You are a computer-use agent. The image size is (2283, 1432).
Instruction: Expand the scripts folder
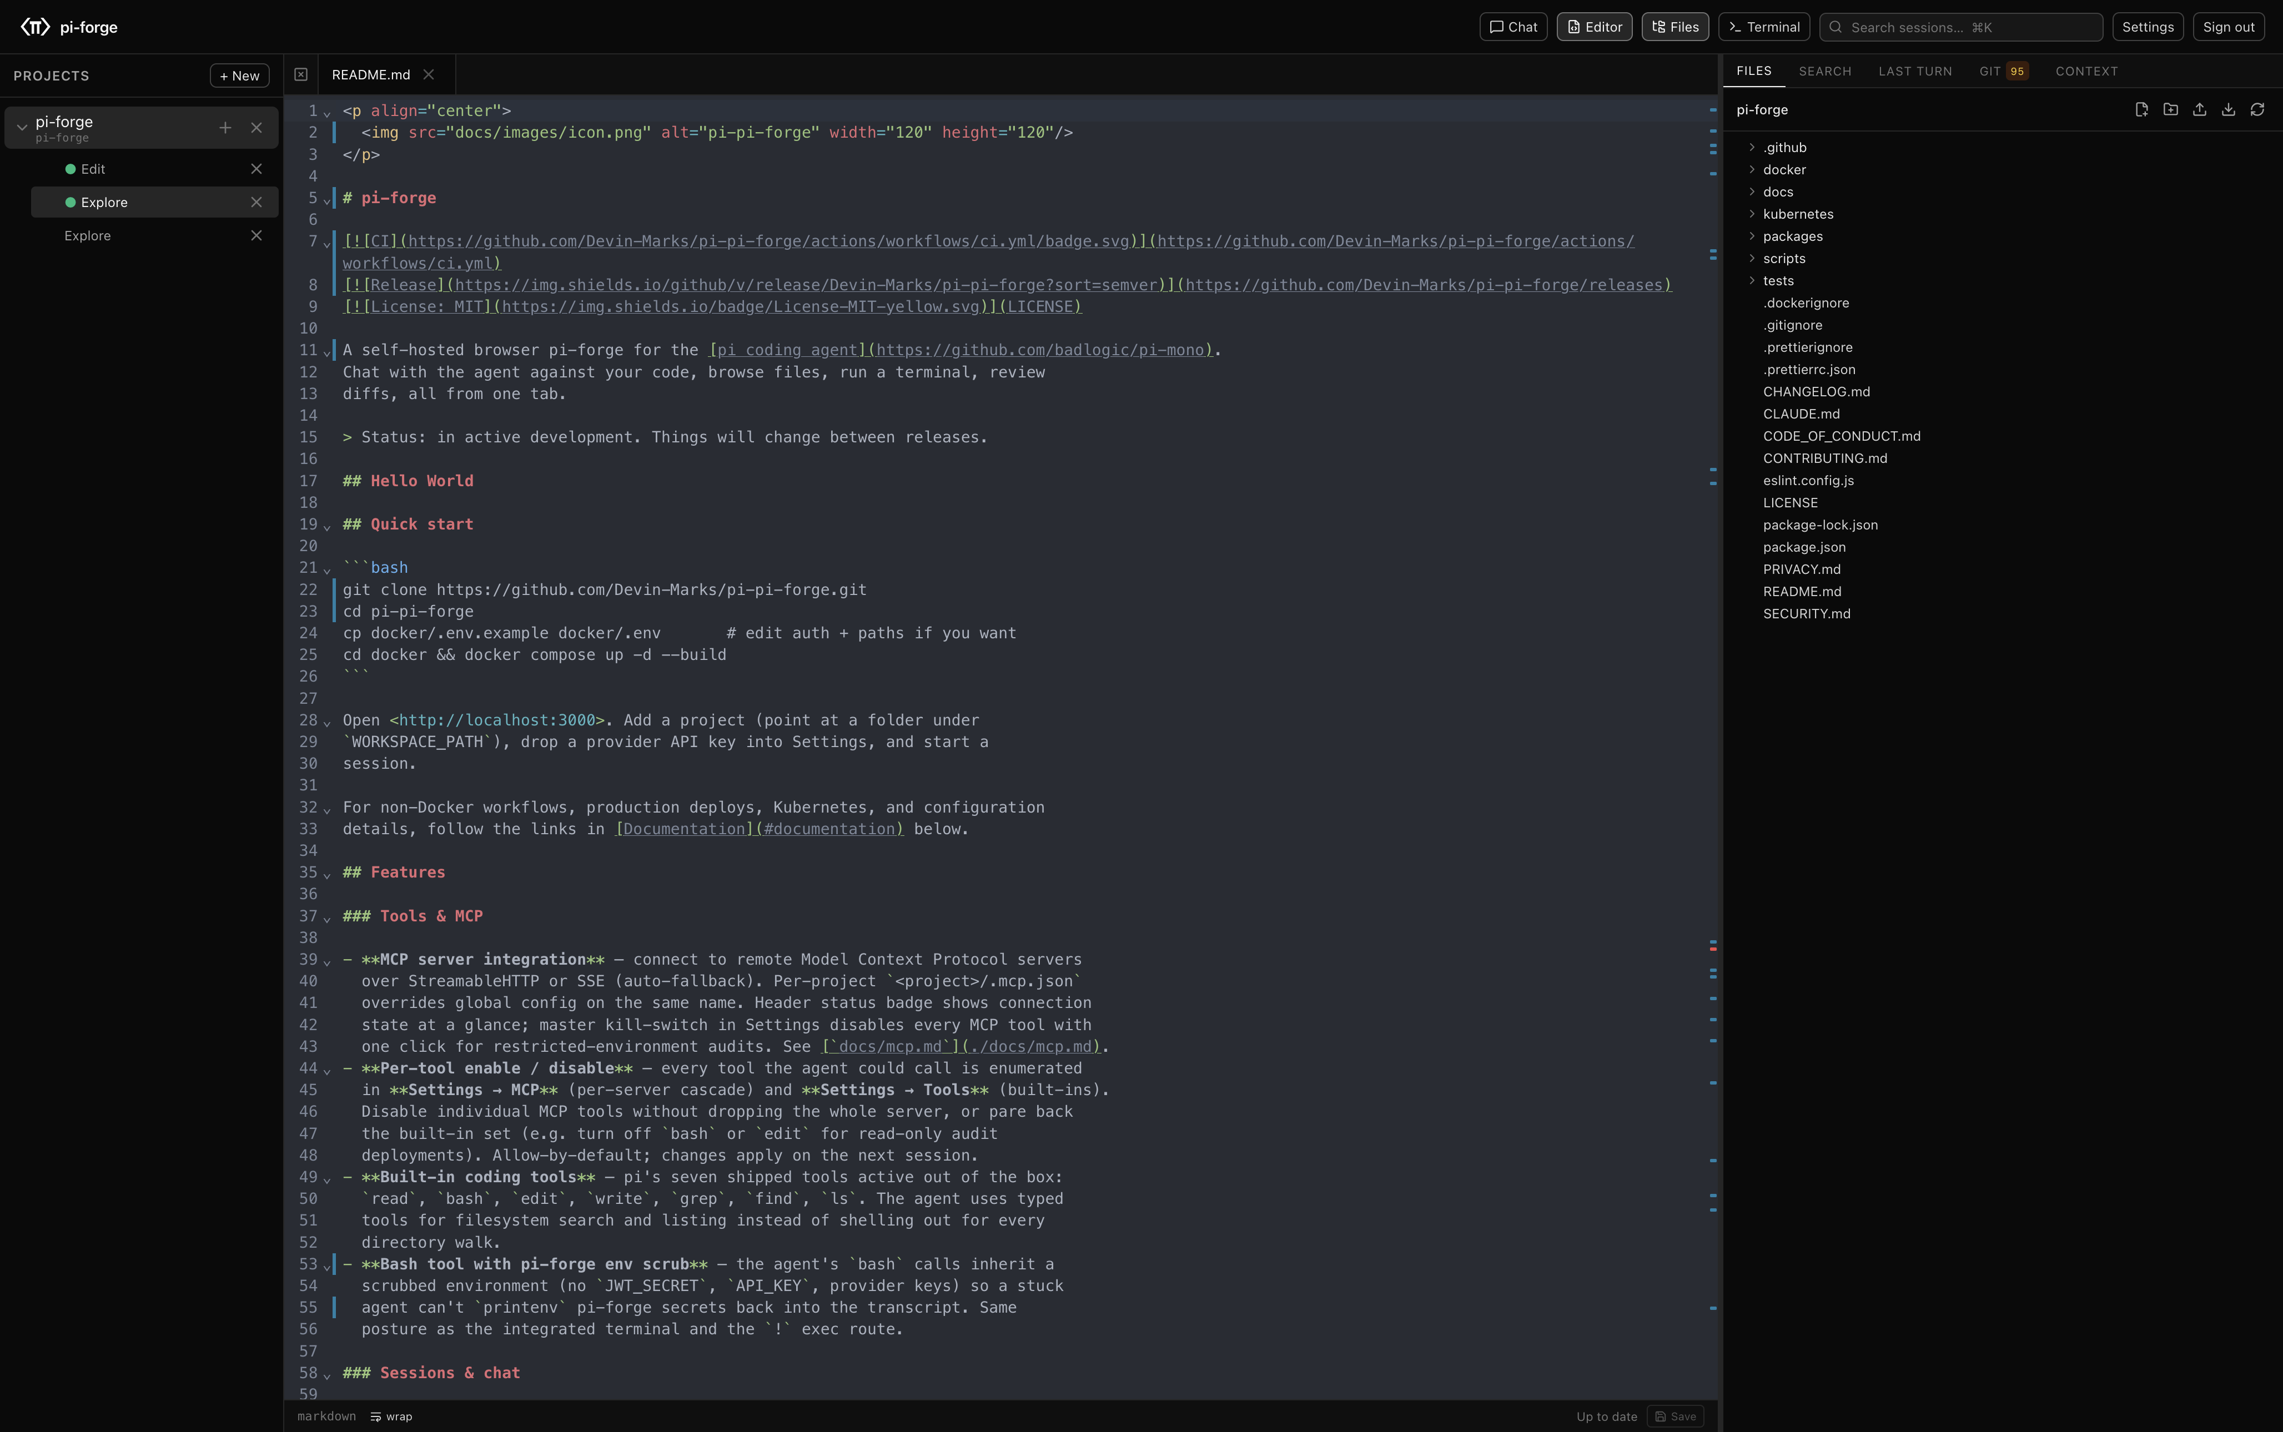tap(1752, 259)
